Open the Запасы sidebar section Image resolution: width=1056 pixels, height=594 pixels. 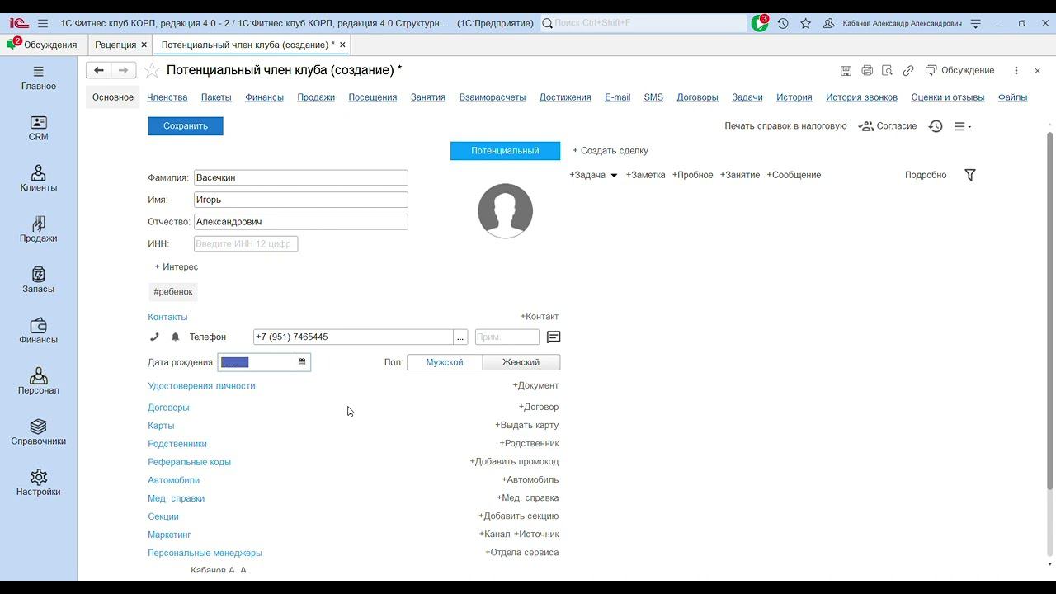point(39,280)
